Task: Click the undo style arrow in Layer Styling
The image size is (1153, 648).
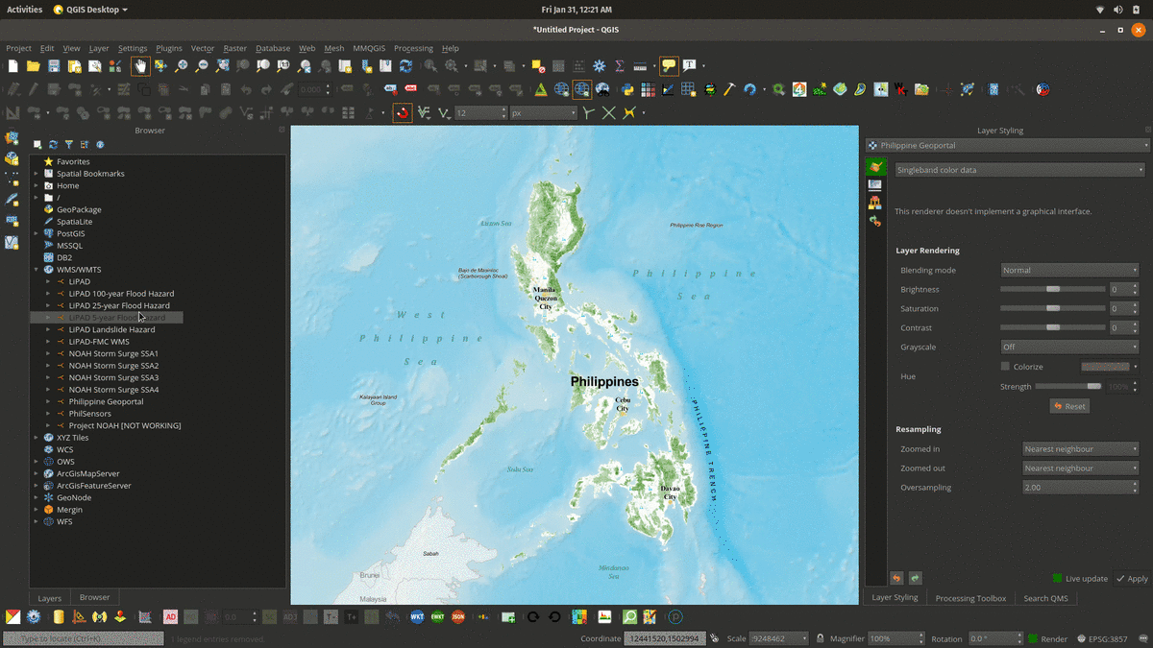Action: (896, 578)
